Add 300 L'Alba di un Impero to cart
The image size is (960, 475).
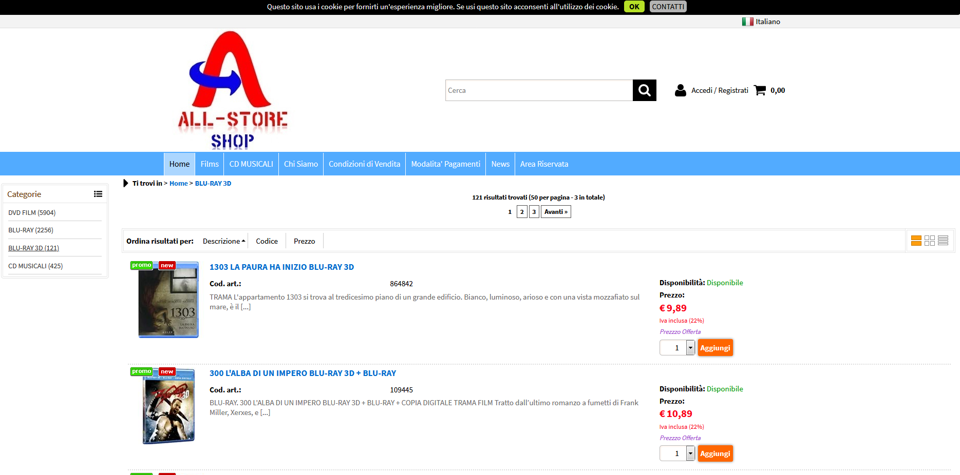pyautogui.click(x=715, y=453)
